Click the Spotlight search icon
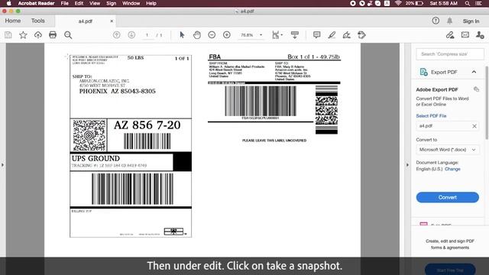 [x=467, y=3]
